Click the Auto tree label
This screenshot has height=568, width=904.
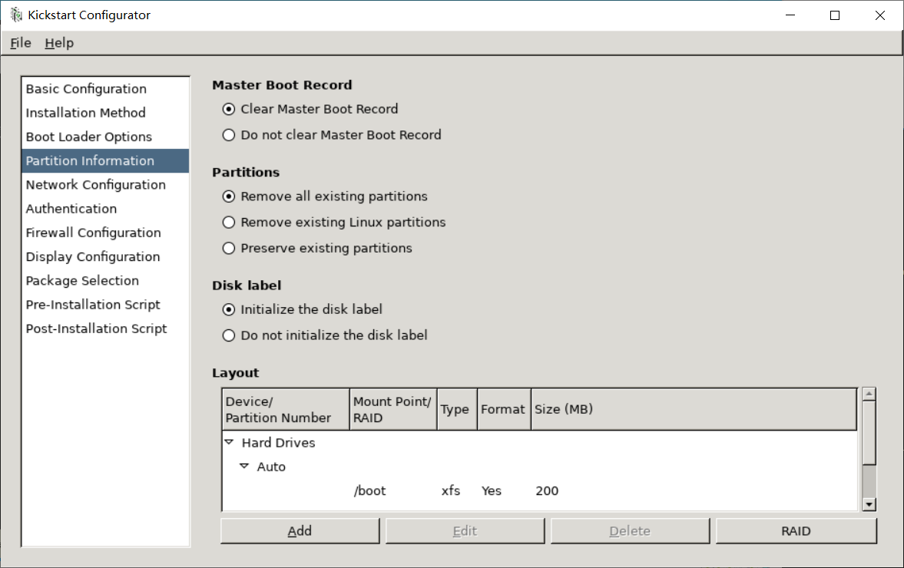tap(271, 467)
